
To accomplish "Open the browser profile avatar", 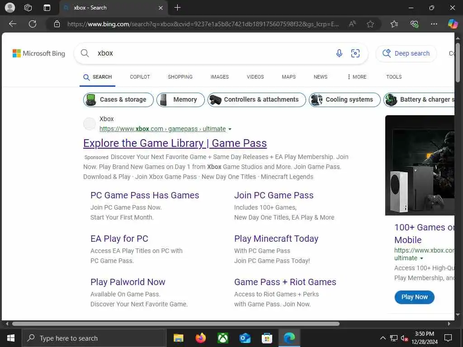I will [x=10, y=8].
